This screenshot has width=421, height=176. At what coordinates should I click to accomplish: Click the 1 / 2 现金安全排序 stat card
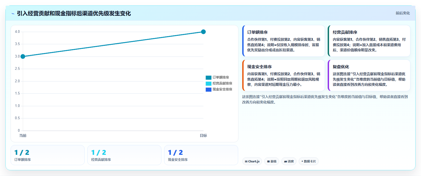(x=201, y=155)
